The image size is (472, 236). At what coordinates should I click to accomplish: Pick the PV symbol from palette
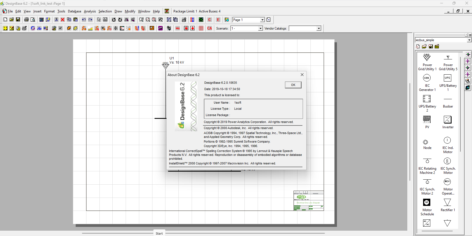(x=427, y=122)
